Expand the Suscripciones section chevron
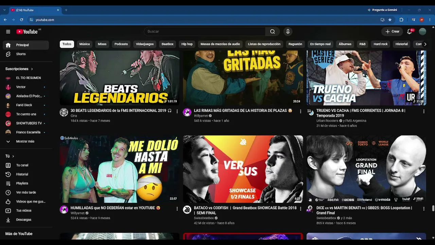435x245 pixels. click(x=32, y=69)
